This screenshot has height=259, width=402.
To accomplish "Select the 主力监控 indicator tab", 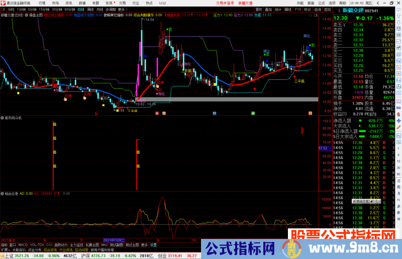I will [x=76, y=245].
